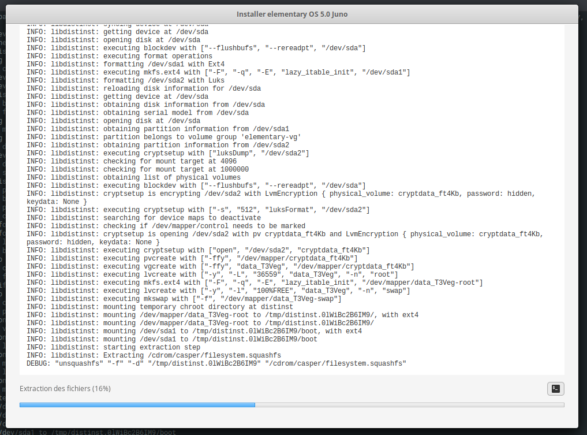Click the cryptsetup 'luksFormat' log line
Screen dimensions: 587x435
click(x=198, y=210)
